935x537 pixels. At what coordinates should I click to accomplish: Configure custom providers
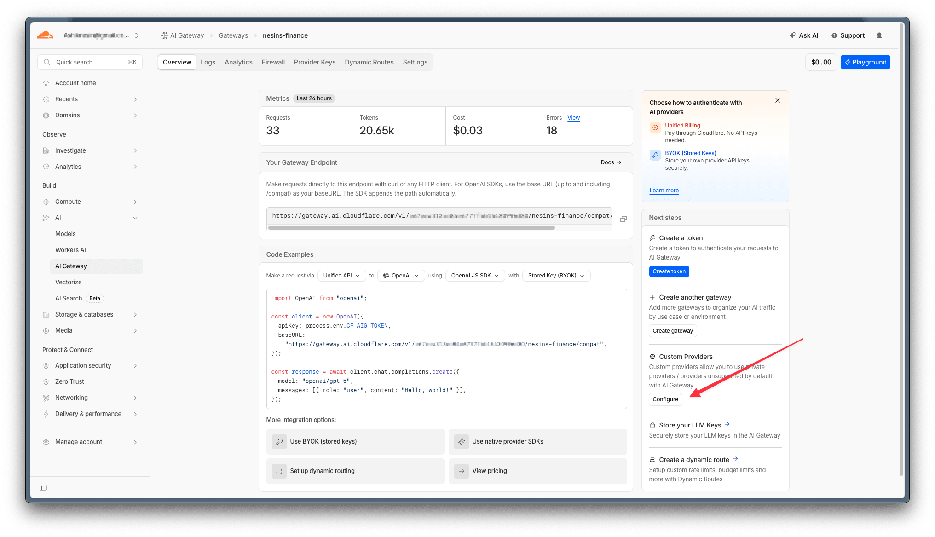(x=665, y=399)
